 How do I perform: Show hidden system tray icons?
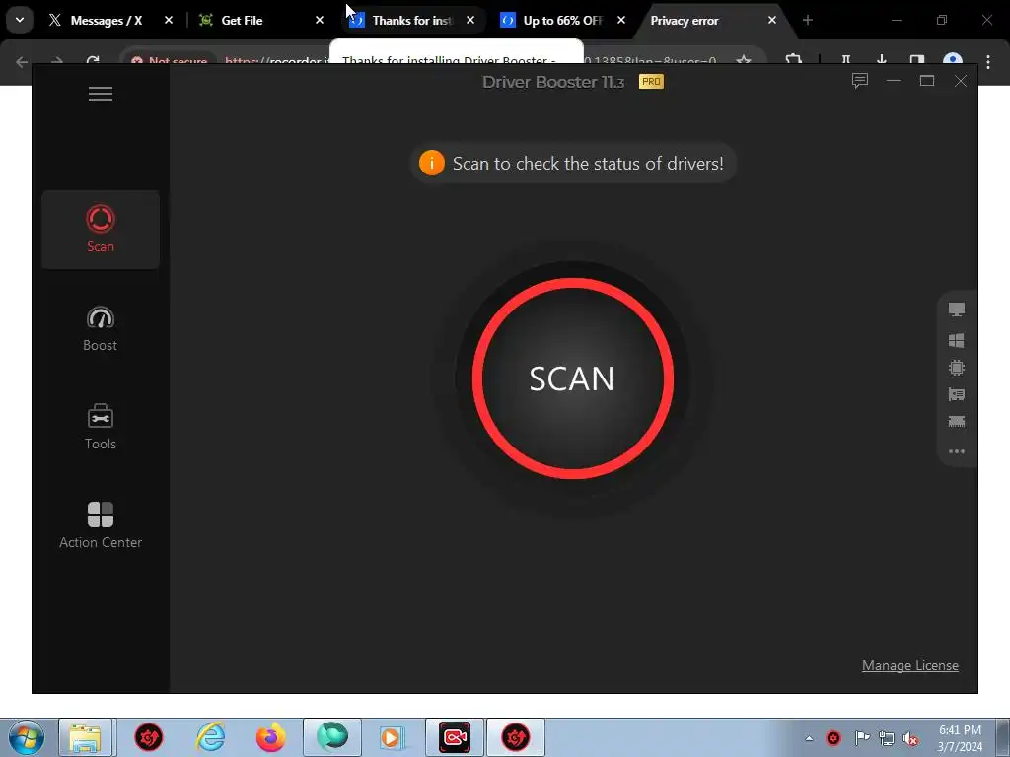pyautogui.click(x=809, y=738)
